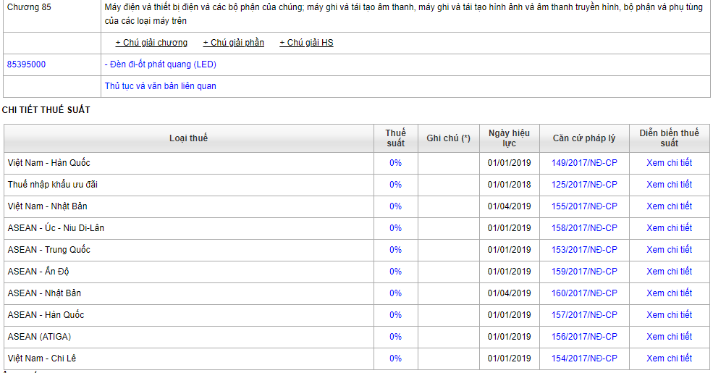713x373 pixels.
Task: Open Thủ tục và văn bản liên quan
Action: click(160, 86)
